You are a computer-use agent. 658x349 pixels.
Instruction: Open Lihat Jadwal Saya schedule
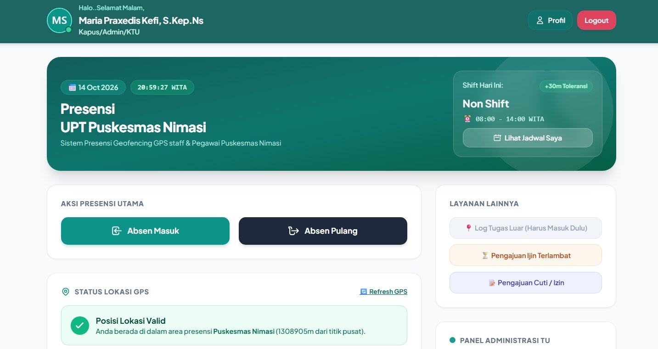click(528, 138)
